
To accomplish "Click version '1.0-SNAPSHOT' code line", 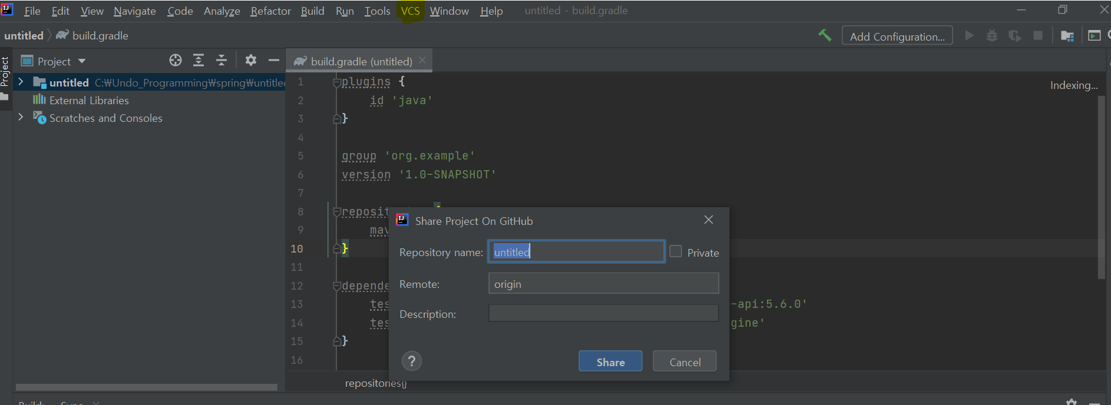I will coord(419,175).
